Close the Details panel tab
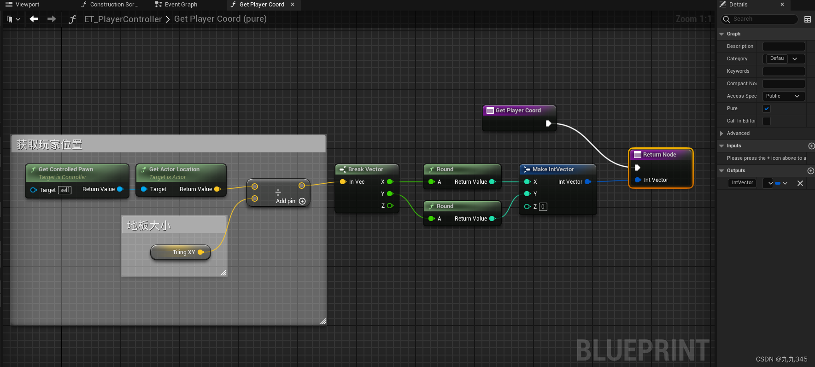 pos(782,5)
